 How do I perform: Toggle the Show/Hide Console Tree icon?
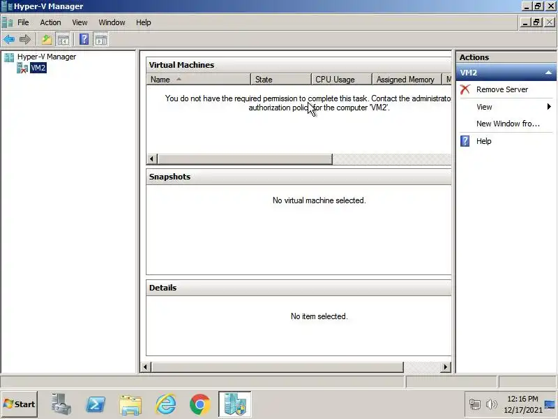[63, 39]
